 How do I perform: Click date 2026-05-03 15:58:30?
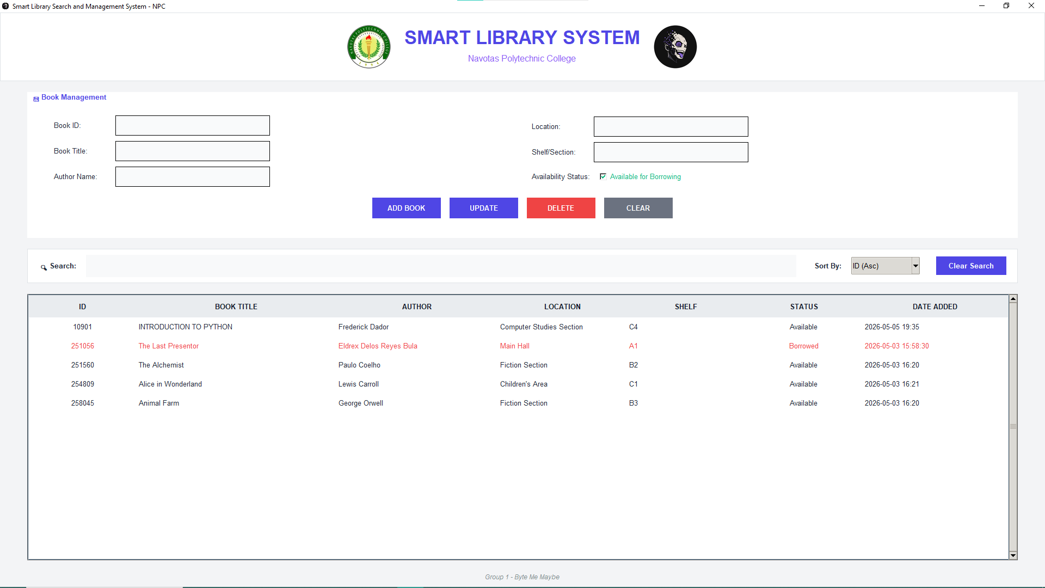(x=897, y=346)
